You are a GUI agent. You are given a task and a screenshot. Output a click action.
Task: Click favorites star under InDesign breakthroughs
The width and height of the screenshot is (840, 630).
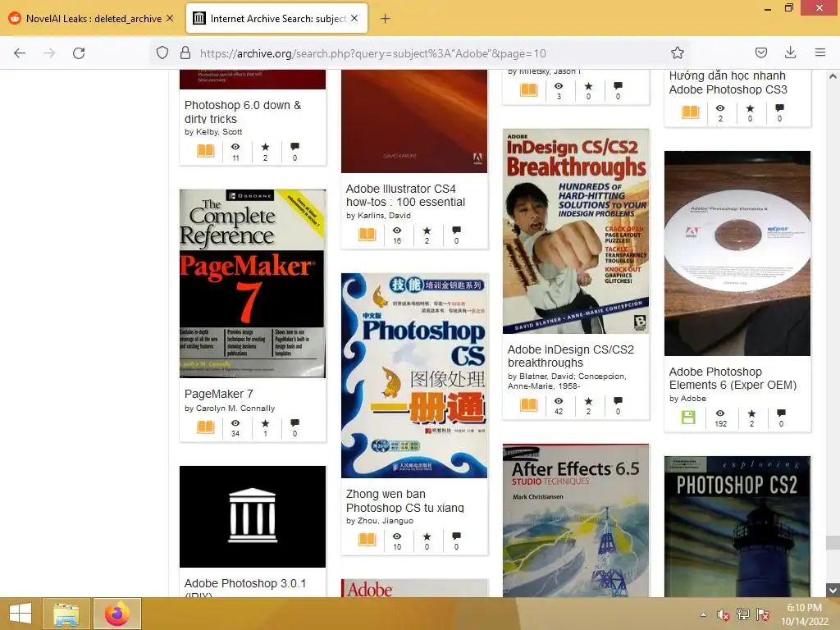[x=588, y=400]
